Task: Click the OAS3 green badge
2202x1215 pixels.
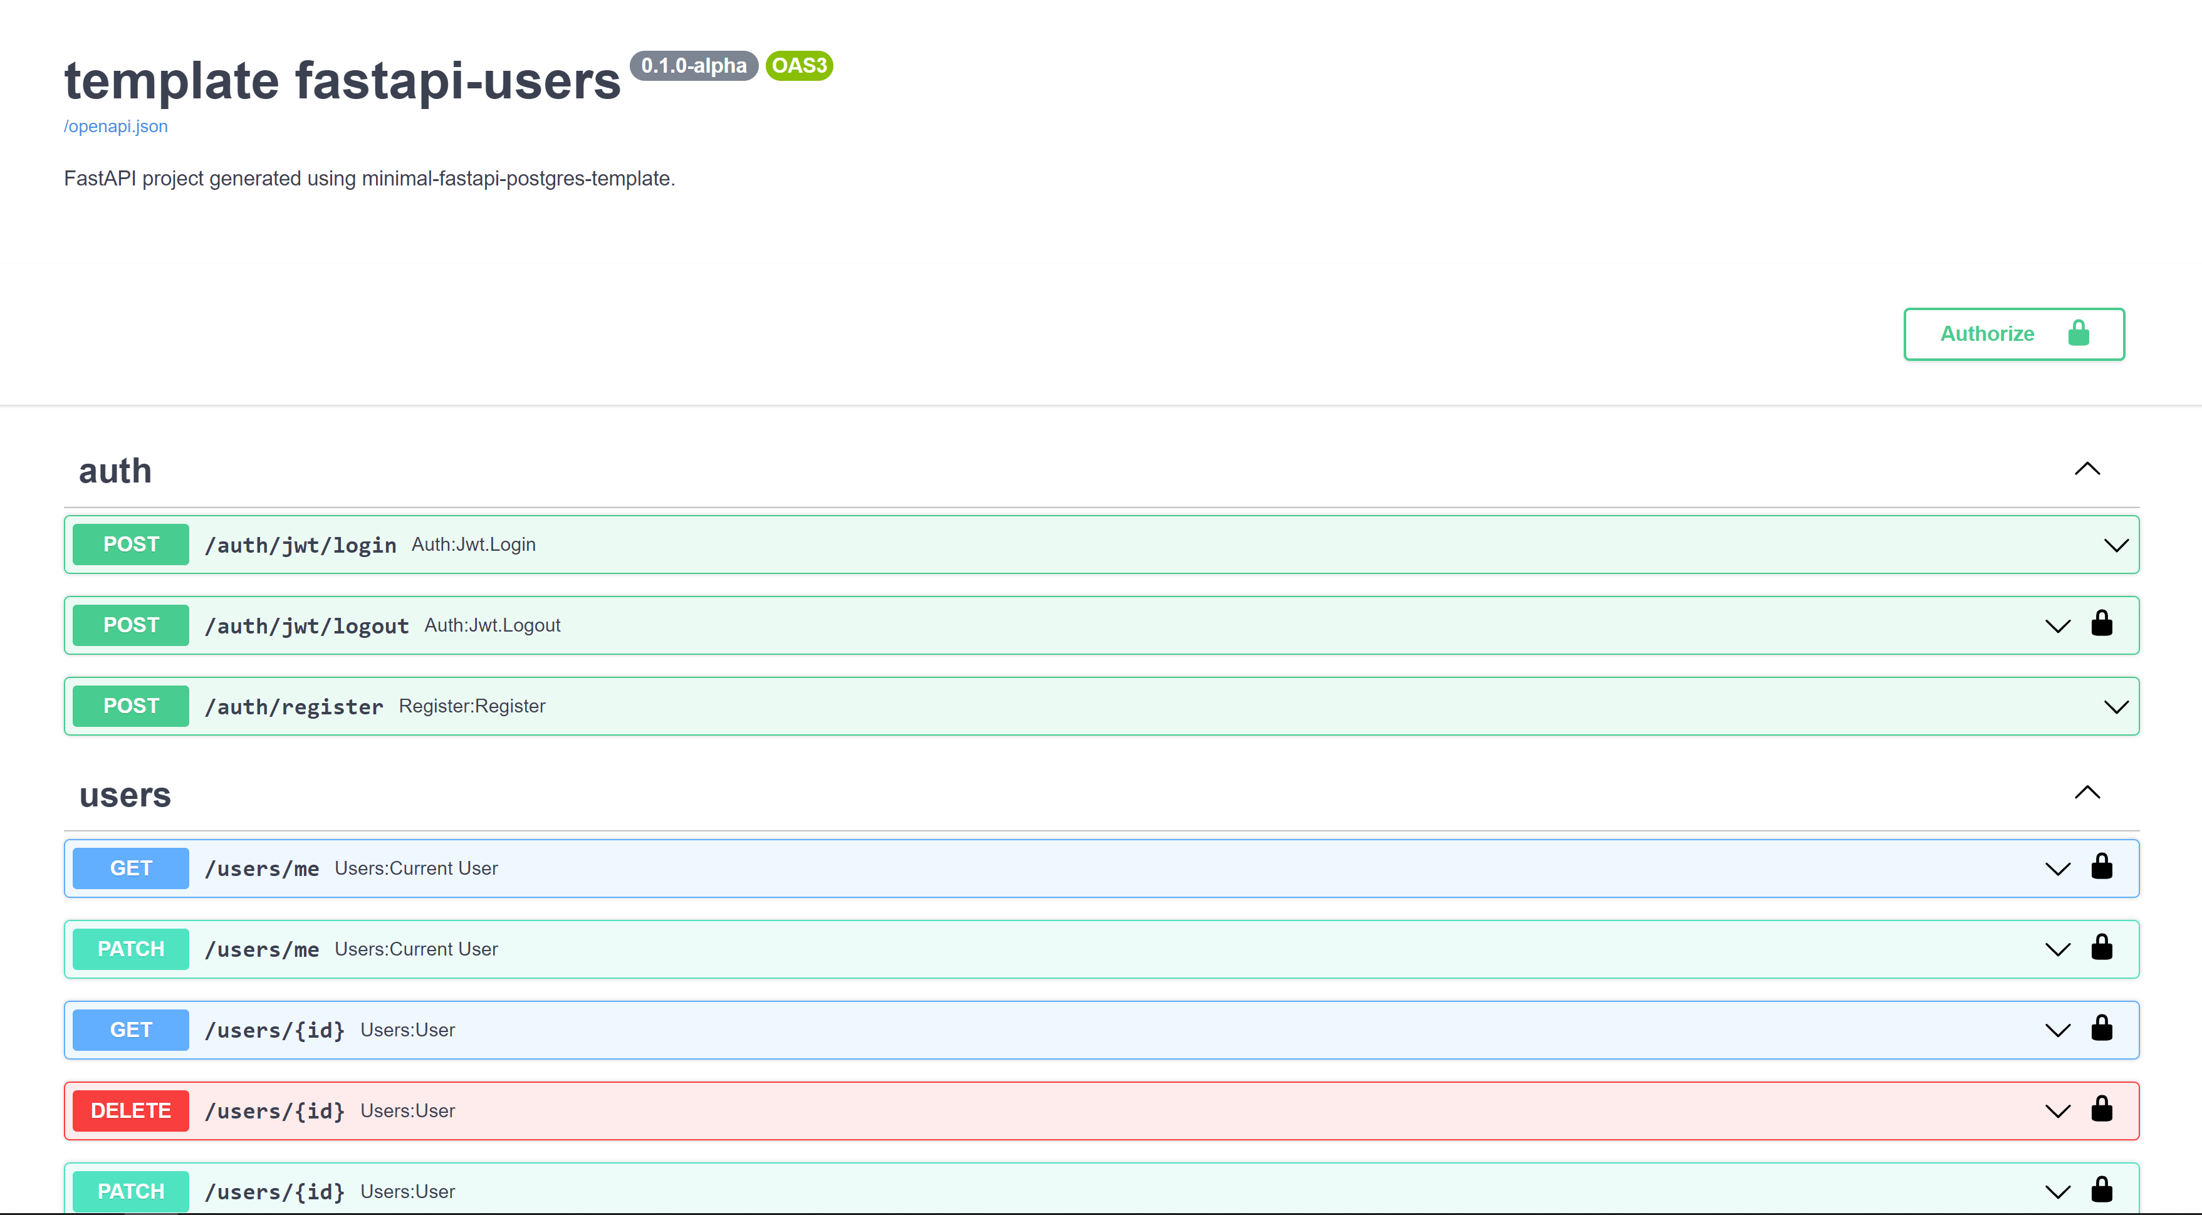Action: click(798, 66)
